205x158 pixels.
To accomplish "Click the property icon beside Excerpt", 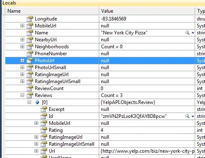I will pos(44,109).
